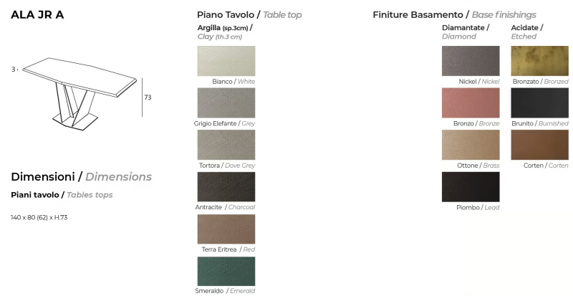Click the Piano Tavolo table top heading
This screenshot has height=296, width=573.
[x=249, y=15]
